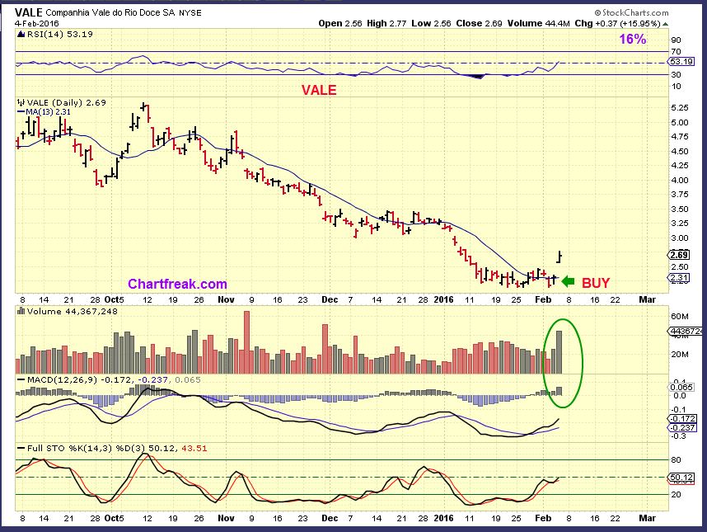The width and height of the screenshot is (707, 532).
Task: Click 'Nov' on the bottom stochastic date axis
Action: tap(226, 518)
